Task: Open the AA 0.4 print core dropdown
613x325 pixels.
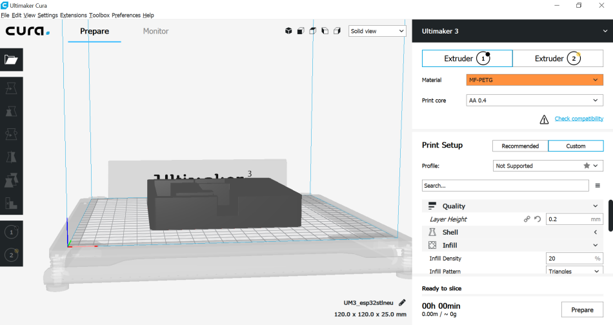Action: (x=534, y=101)
